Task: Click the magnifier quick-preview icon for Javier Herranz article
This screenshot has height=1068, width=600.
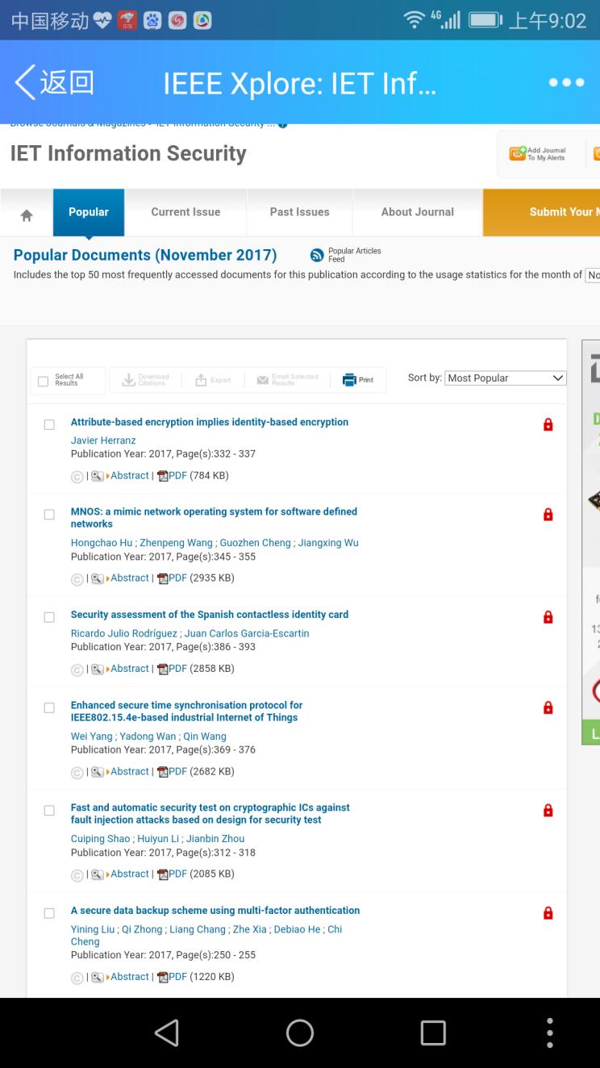Action: pyautogui.click(x=98, y=476)
